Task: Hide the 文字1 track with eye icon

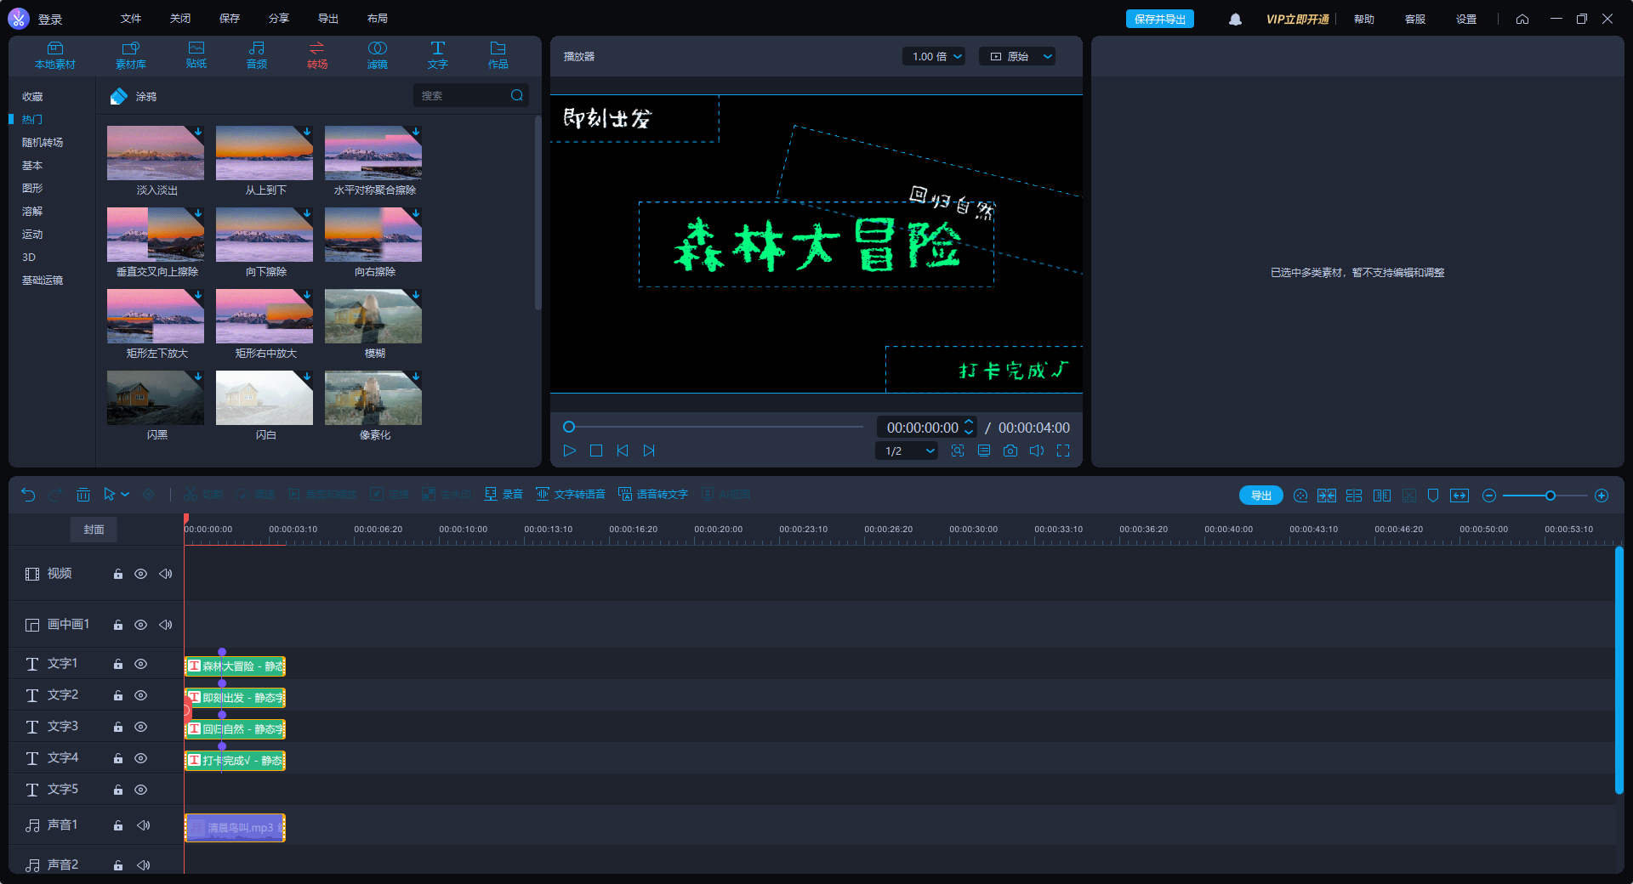Action: click(141, 664)
